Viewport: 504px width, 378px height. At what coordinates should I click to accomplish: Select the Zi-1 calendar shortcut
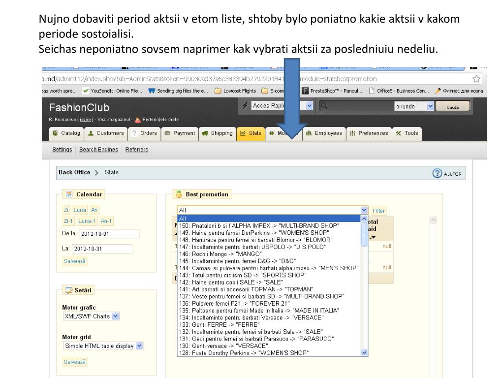click(68, 221)
